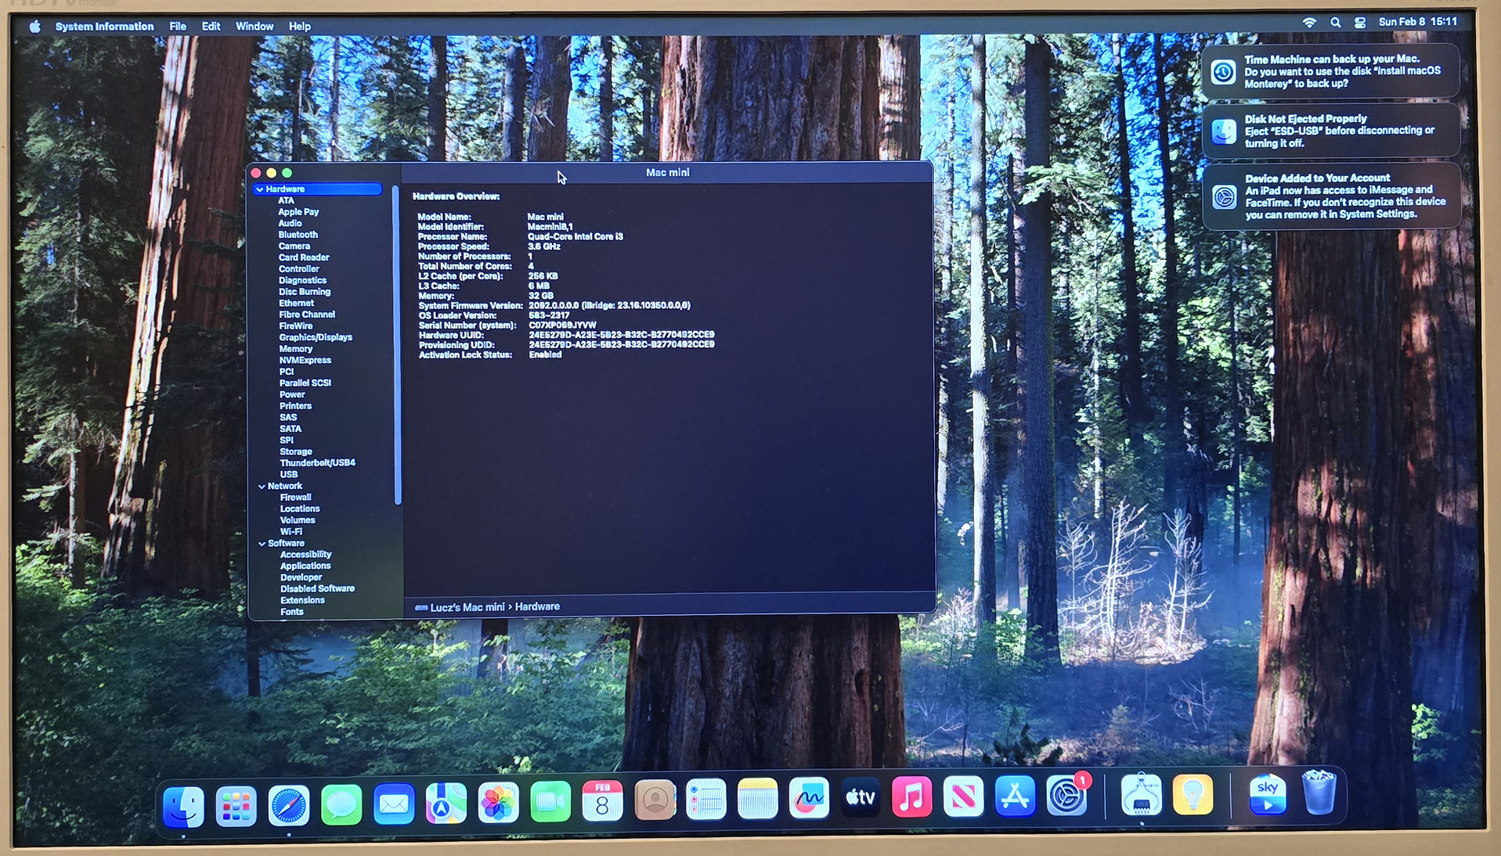Open Control Center from the menu bar

pyautogui.click(x=1360, y=23)
